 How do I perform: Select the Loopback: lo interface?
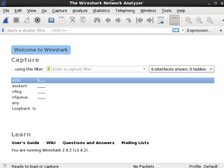pyautogui.click(x=24, y=108)
